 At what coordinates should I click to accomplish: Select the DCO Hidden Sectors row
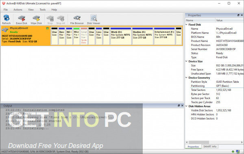click(214, 118)
